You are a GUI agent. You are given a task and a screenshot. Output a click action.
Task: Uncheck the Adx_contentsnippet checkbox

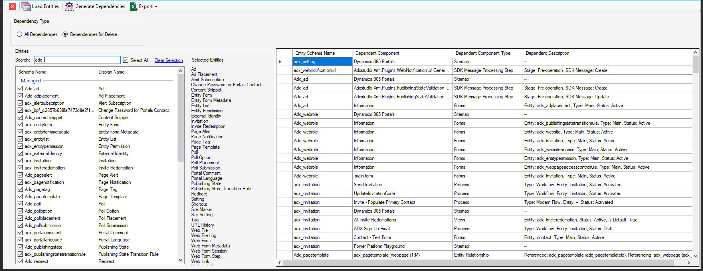click(20, 118)
